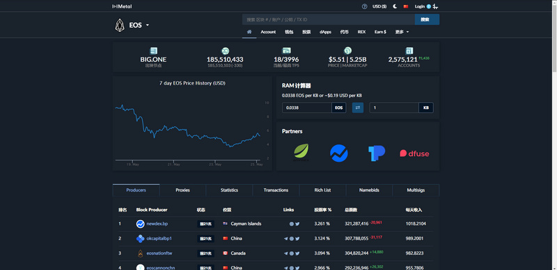Screen dimensions: 557x270
Task: Focus the block/account search input field
Action: click(x=328, y=19)
